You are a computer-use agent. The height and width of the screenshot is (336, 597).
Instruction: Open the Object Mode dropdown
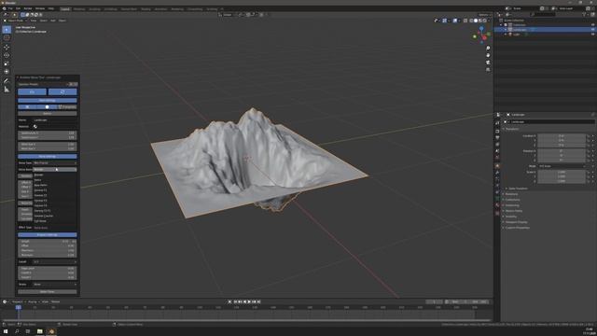tap(16, 21)
